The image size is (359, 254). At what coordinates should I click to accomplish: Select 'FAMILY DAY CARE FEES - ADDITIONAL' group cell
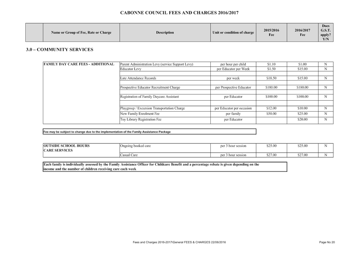pos(81,93)
